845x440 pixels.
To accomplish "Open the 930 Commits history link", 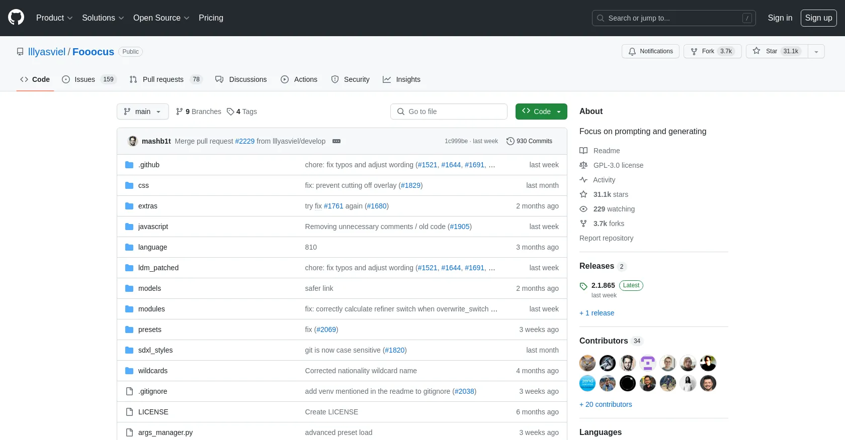I will [529, 141].
